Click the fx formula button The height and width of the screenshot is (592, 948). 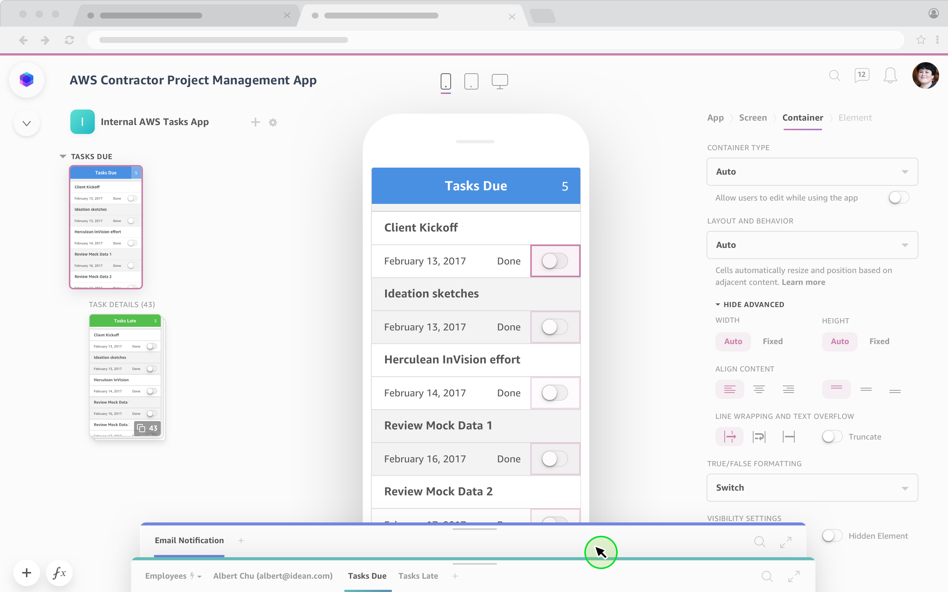coord(59,573)
